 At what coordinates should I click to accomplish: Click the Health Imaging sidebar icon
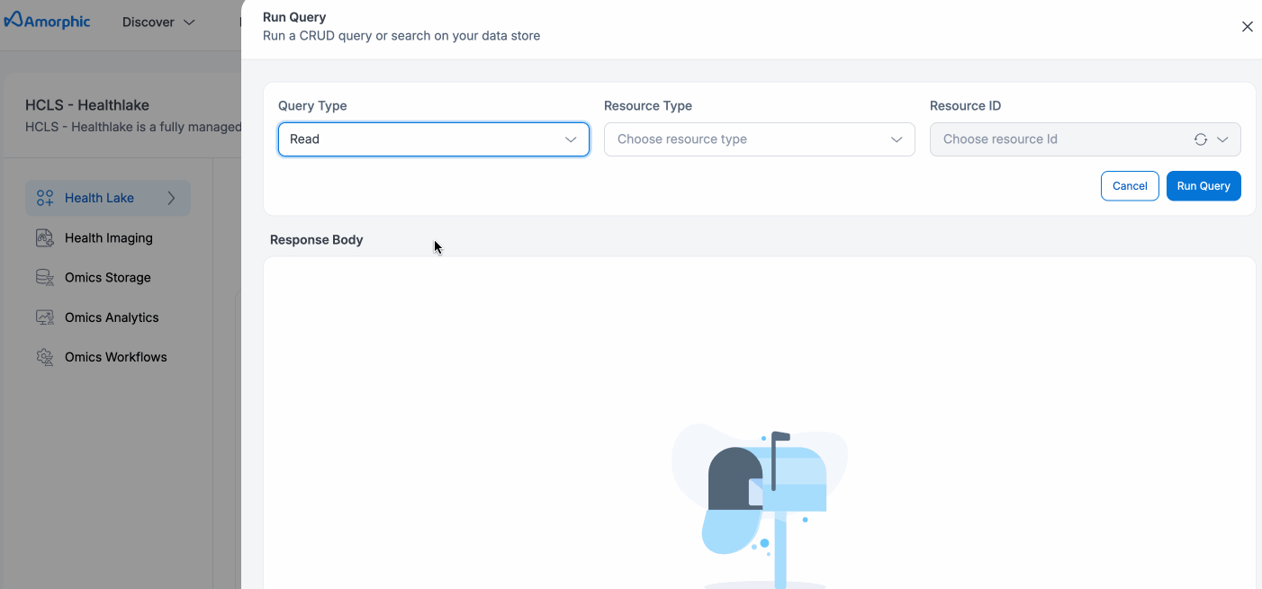(45, 238)
